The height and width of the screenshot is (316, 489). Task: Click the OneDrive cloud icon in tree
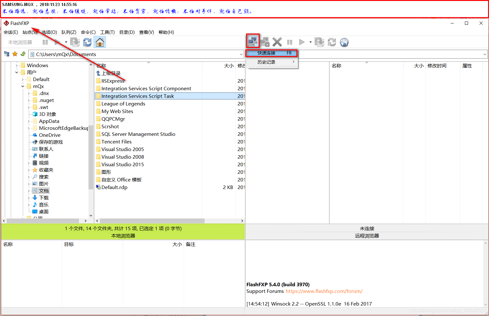point(35,135)
